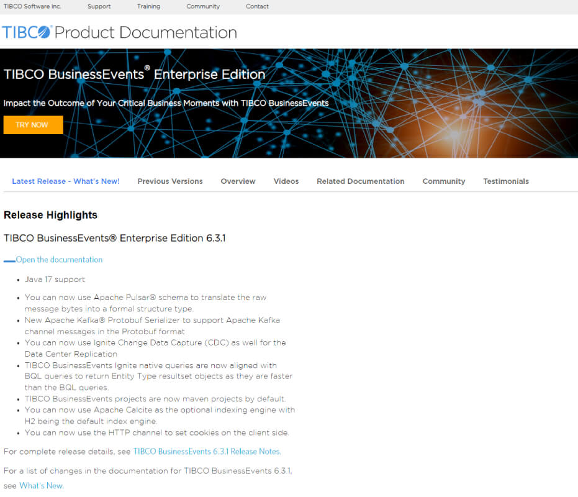Select Community tab below banner
This screenshot has height=497, width=578.
(444, 181)
